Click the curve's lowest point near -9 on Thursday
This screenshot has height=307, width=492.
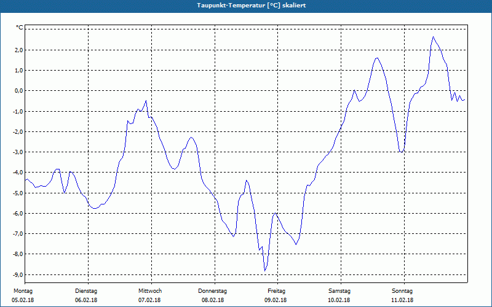265,271
